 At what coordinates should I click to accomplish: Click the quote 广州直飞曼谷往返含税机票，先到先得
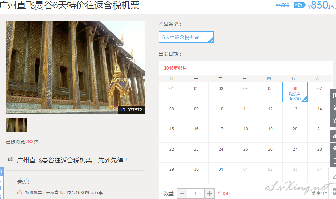coord(72,160)
